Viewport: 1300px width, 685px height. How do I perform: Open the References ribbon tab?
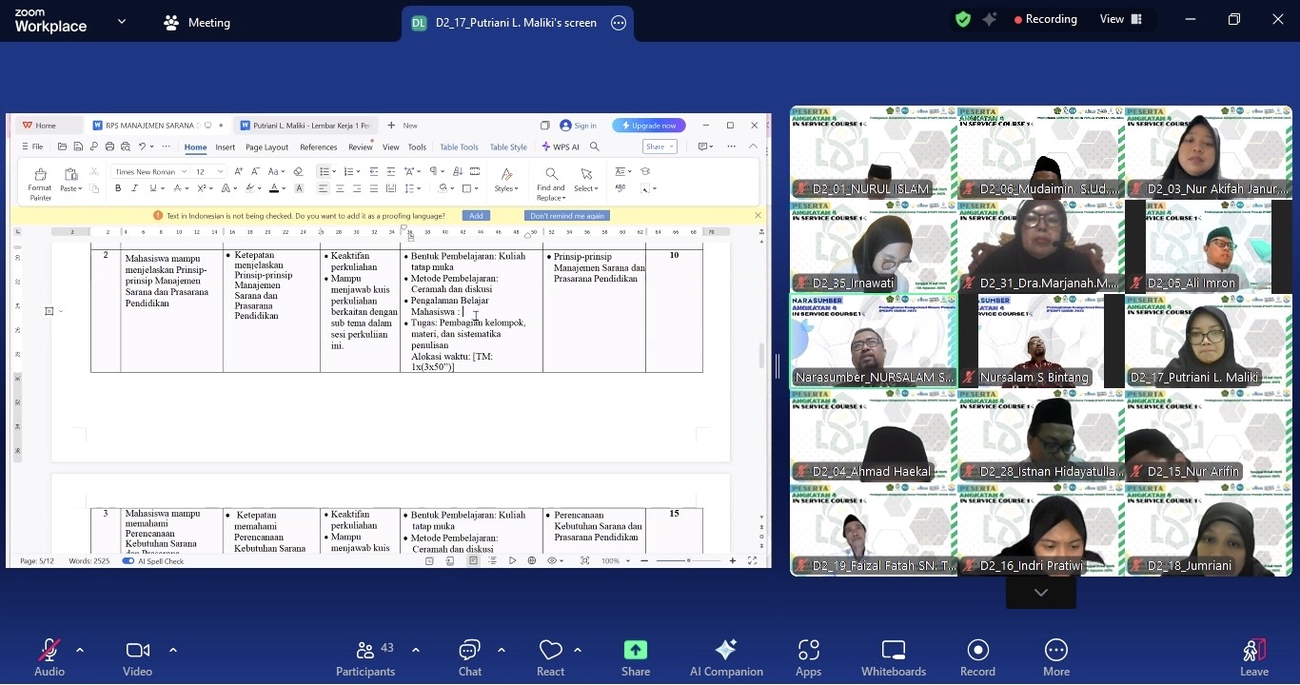coord(318,147)
